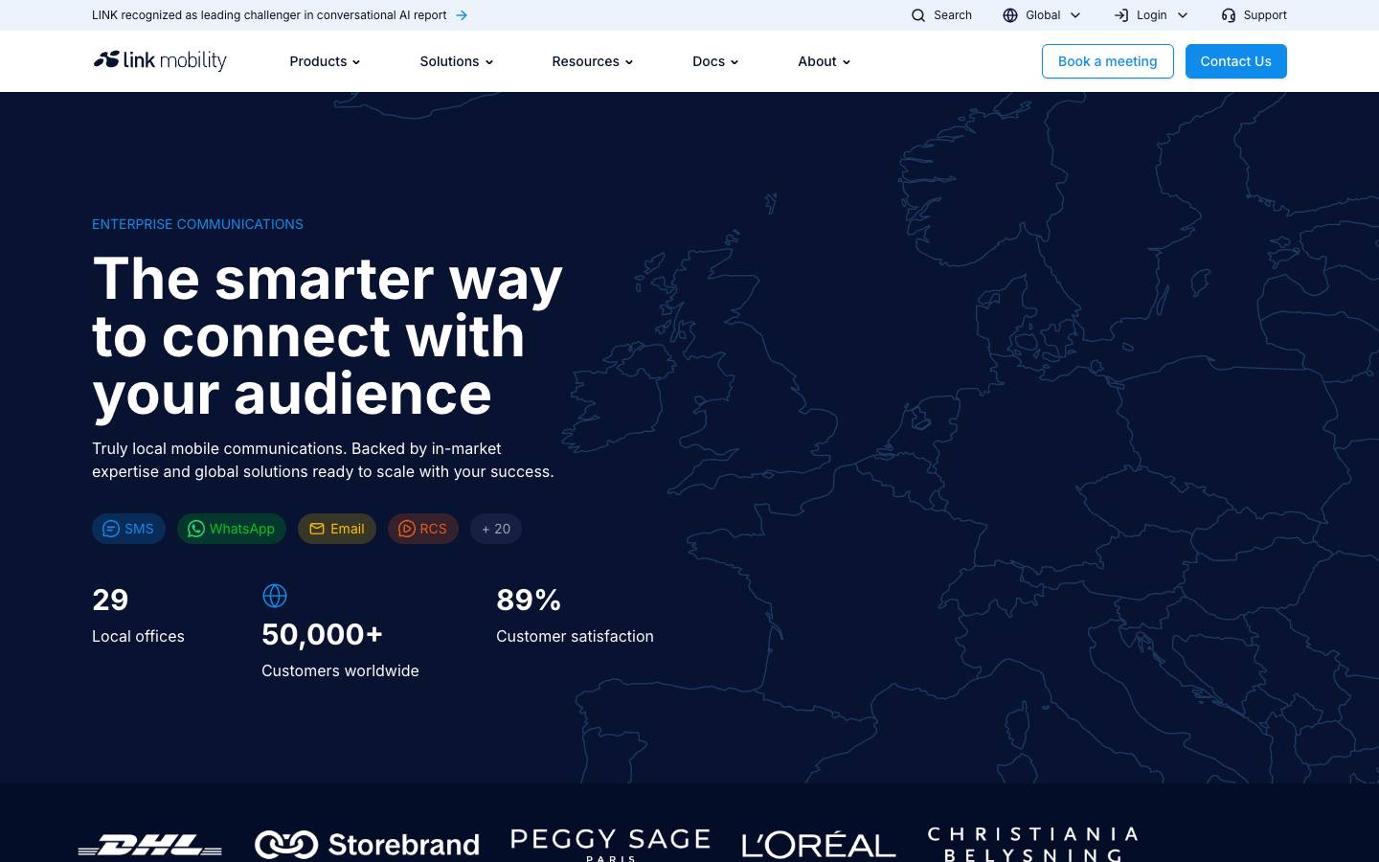
Task: Click the Christiania Belysning logo
Action: click(x=1032, y=844)
